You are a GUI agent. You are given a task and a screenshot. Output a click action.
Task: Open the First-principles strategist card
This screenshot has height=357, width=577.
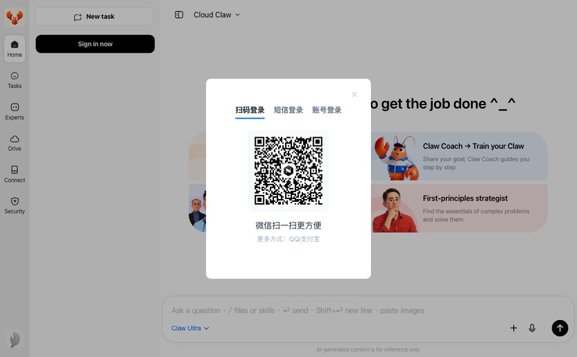tap(459, 208)
